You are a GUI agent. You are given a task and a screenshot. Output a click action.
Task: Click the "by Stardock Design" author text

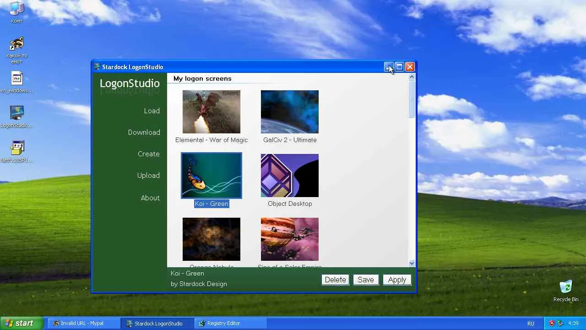(x=199, y=284)
